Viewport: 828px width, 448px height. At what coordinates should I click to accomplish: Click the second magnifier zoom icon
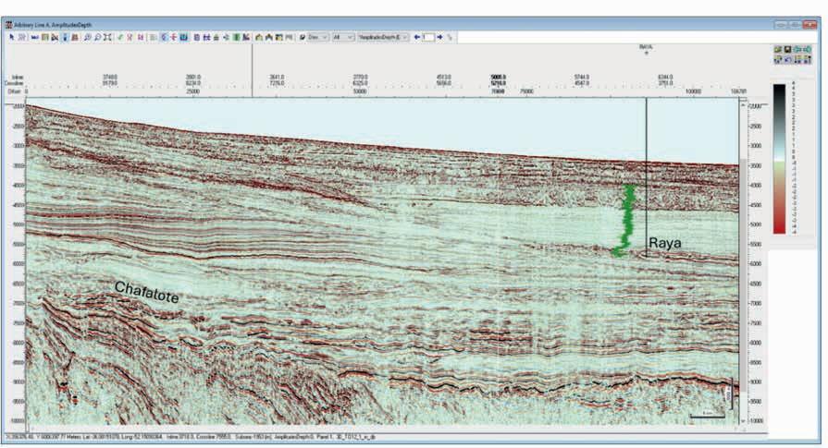97,37
